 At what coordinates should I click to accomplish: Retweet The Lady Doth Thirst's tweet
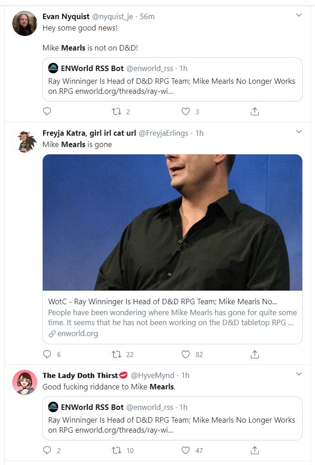[x=116, y=450]
